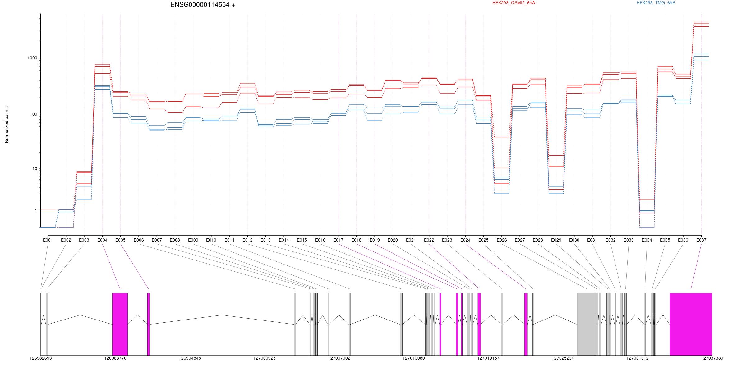The image size is (746, 373).
Task: Click exon label E014
Action: (284, 240)
